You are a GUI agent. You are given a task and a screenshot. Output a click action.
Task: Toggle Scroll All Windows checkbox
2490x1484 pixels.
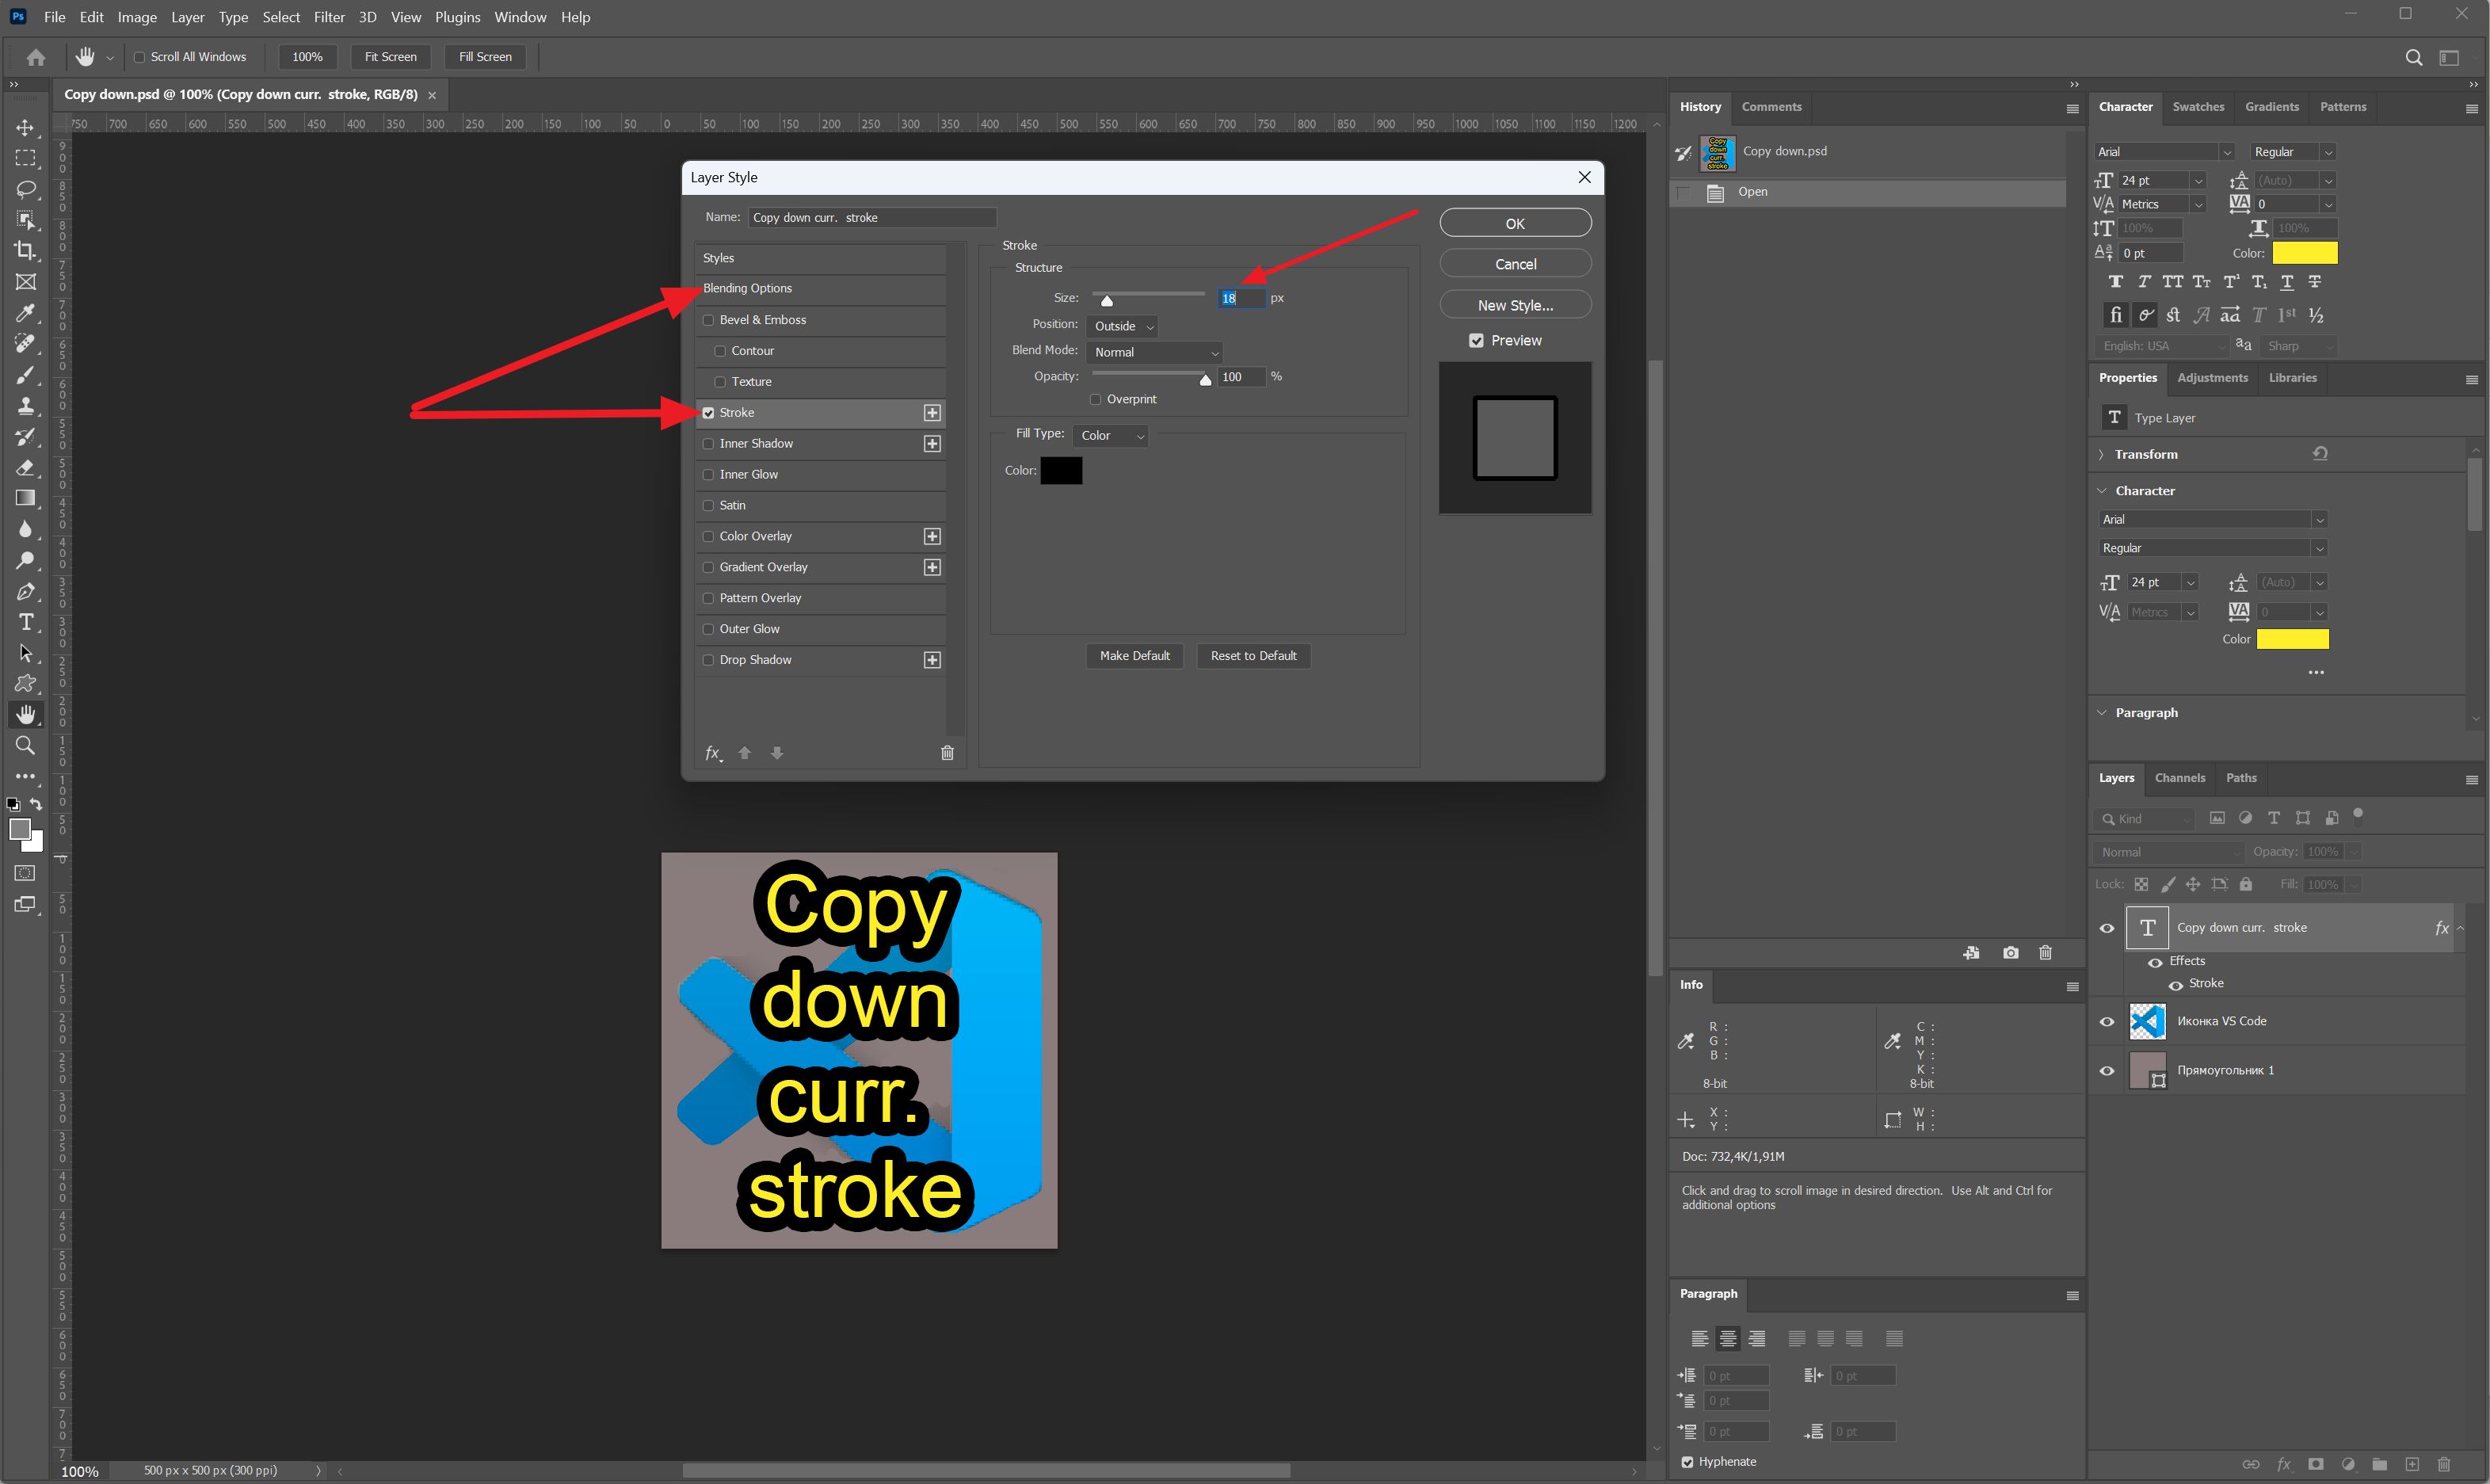(140, 57)
